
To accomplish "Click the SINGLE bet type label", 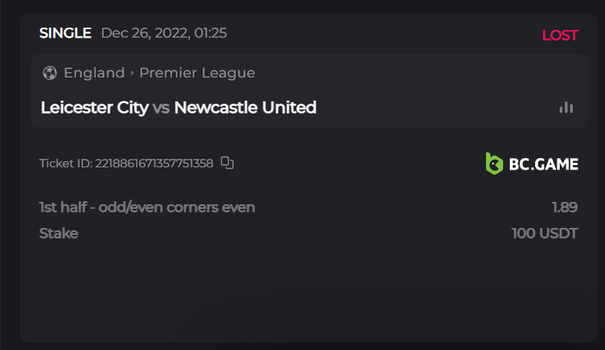I will coord(65,33).
